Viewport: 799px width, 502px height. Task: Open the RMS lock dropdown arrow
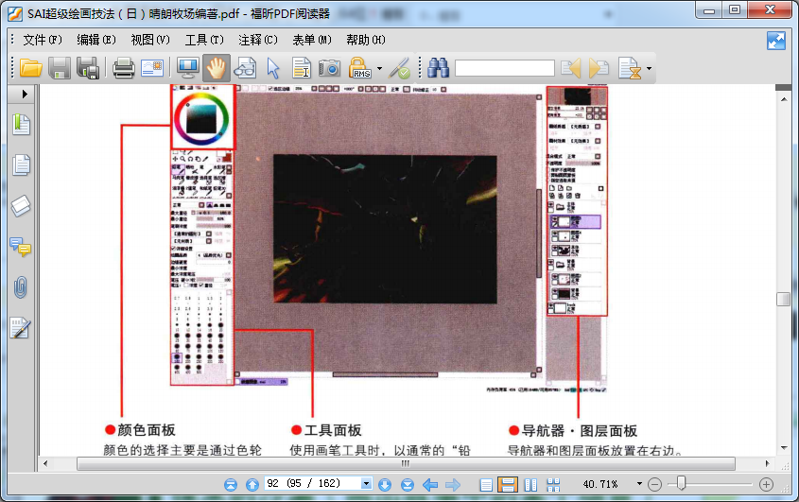379,68
